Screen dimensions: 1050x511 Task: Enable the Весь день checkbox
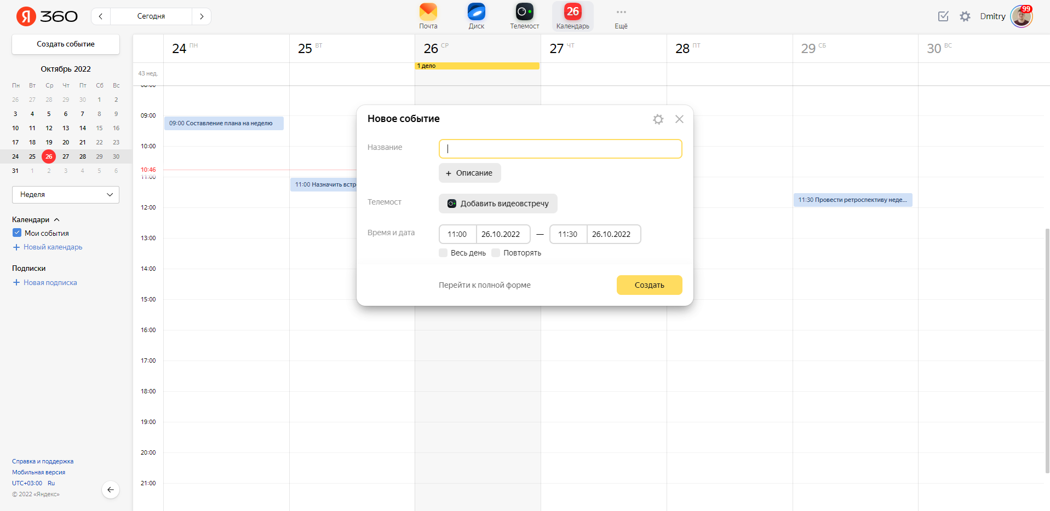tap(443, 253)
